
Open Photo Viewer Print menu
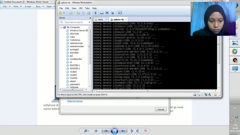pyautogui.click(x=18, y=7)
